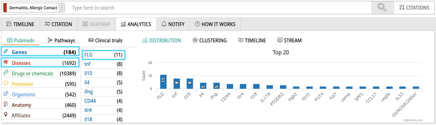
Task: Switch to the CITATION tab
Action: point(58,24)
